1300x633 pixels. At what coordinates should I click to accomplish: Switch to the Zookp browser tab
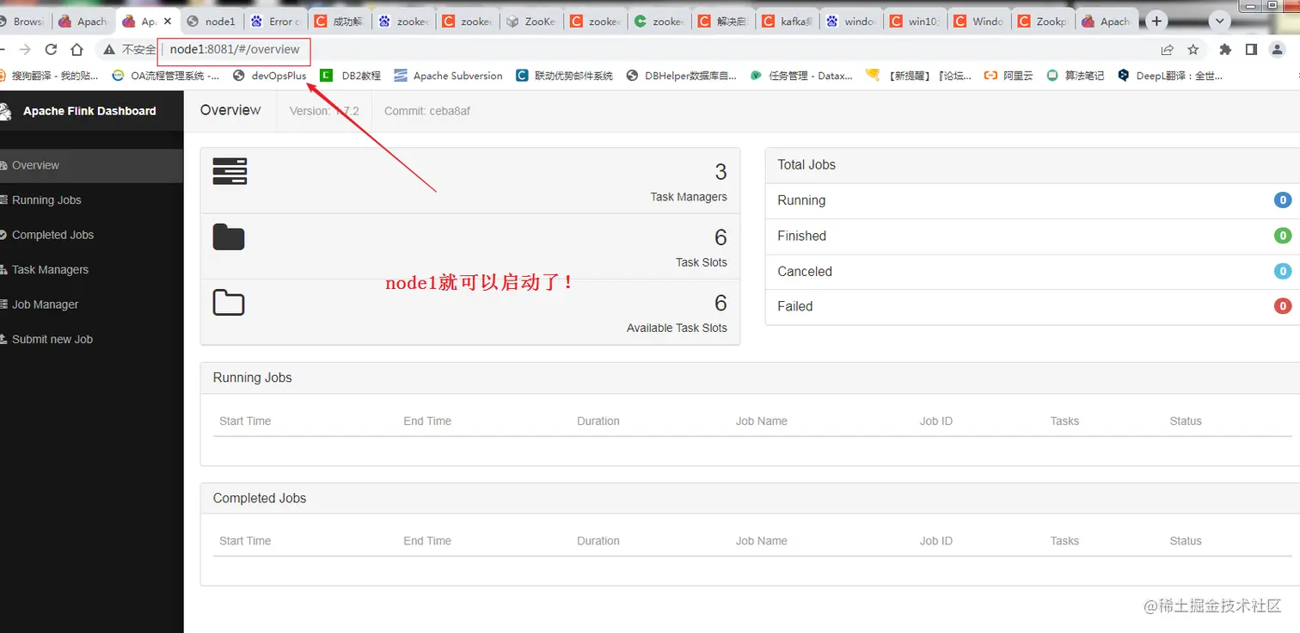(1043, 22)
